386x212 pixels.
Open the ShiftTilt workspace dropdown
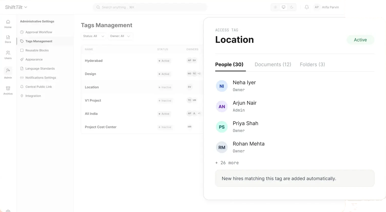[16, 7]
